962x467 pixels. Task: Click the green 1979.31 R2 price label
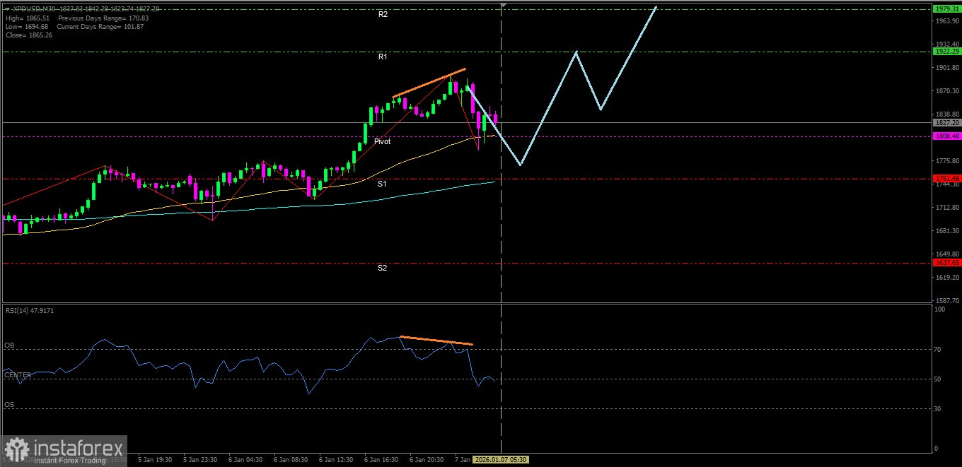946,9
